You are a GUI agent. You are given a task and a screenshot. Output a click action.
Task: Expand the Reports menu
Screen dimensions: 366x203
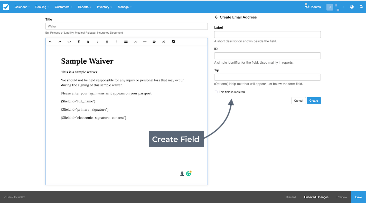coord(85,7)
